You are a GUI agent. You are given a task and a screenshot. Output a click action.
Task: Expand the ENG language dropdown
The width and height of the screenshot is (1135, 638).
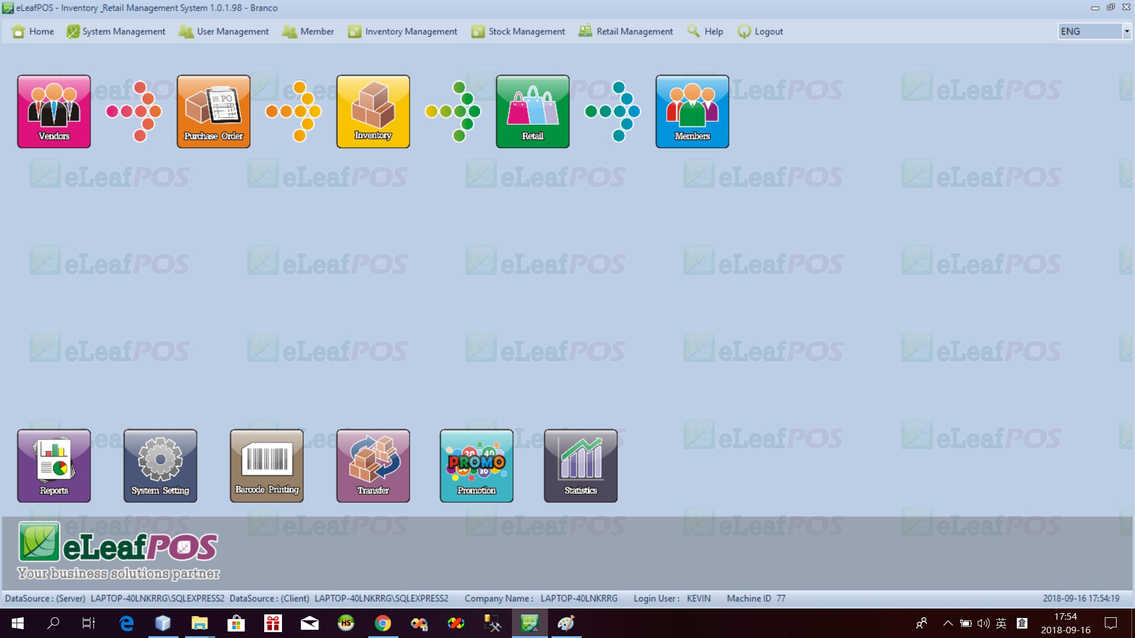(1126, 31)
